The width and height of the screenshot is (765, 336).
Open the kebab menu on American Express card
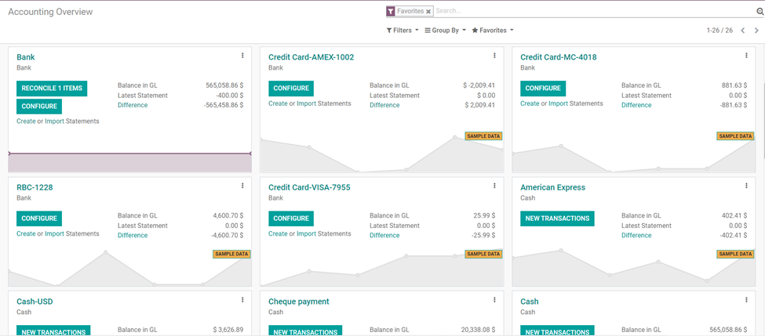coord(746,186)
